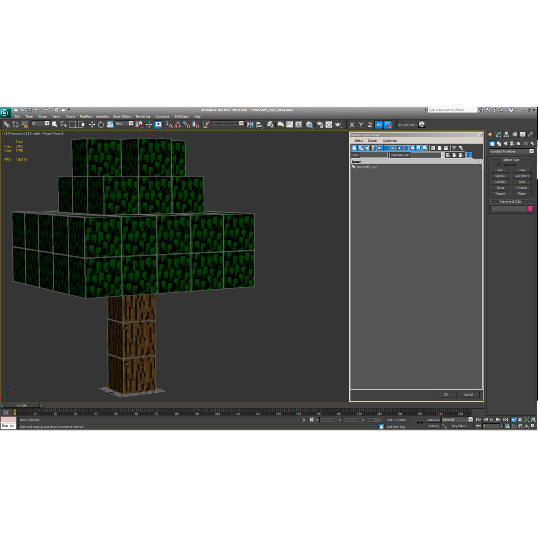Open Render Setup teapot icon

click(320, 125)
